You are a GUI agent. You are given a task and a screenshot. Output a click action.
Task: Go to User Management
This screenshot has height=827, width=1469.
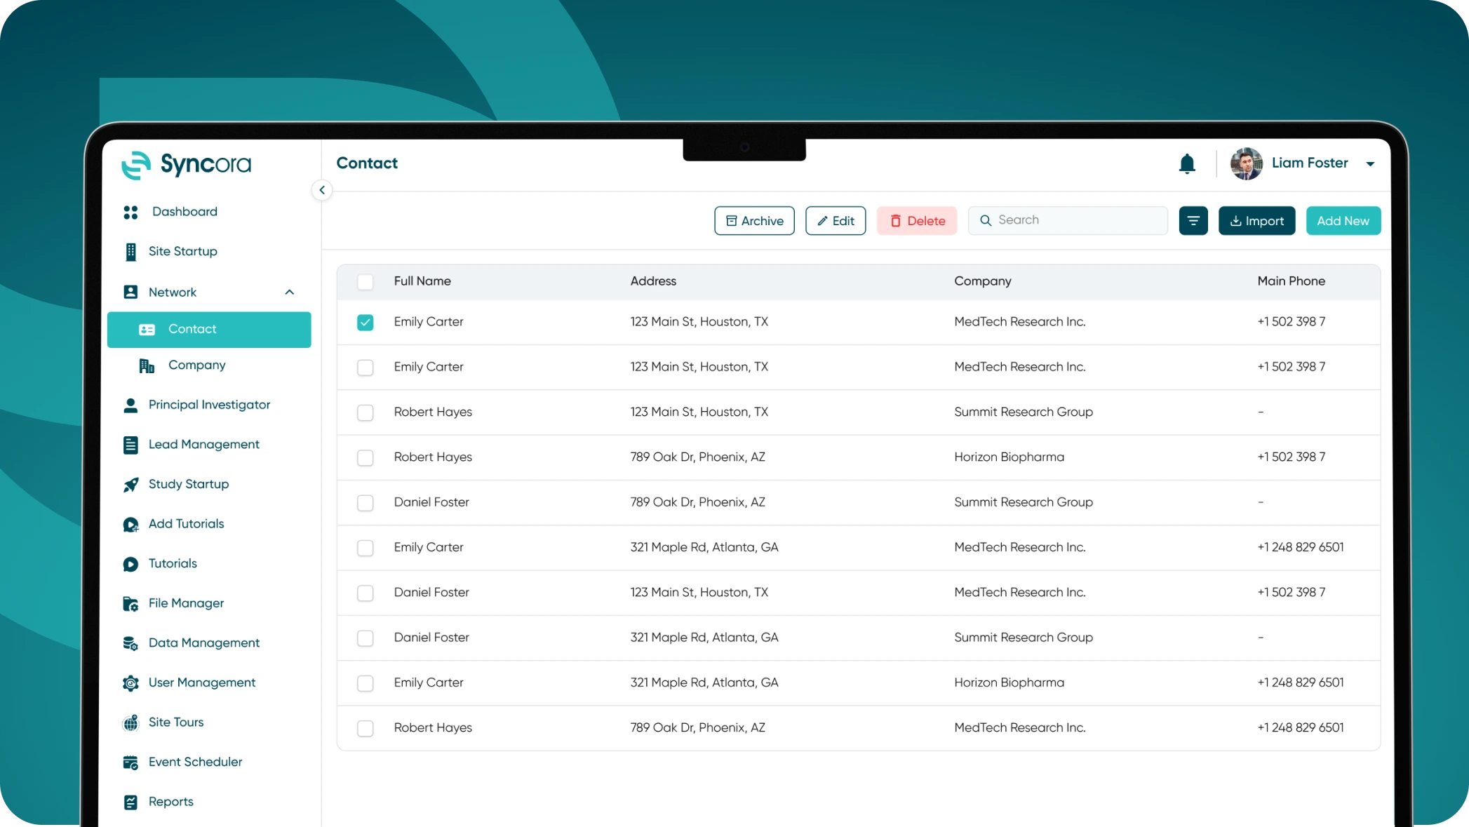coord(202,683)
